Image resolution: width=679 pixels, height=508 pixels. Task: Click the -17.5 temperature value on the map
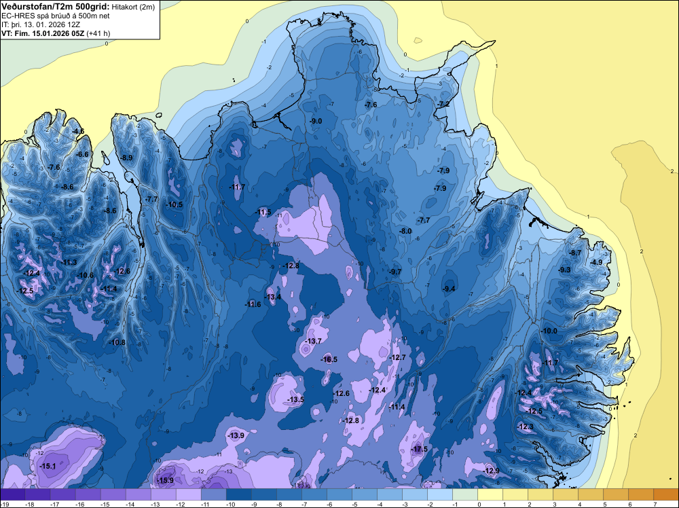[419, 449]
